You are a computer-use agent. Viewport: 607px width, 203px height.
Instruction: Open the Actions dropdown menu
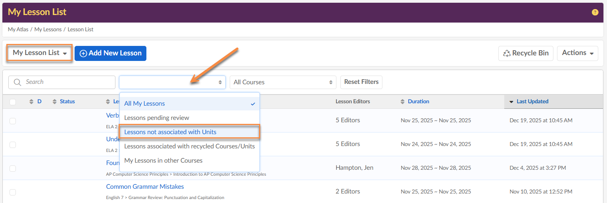577,53
